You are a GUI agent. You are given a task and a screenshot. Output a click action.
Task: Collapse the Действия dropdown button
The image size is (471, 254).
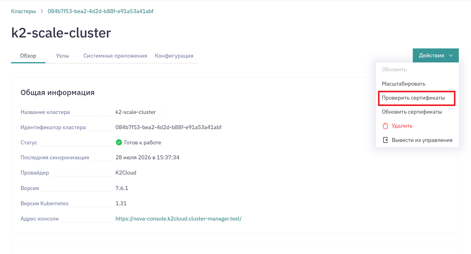[436, 55]
